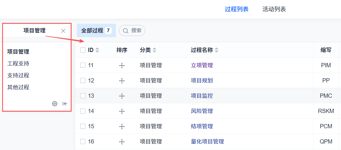Click the settings gear in category panel

(55, 104)
